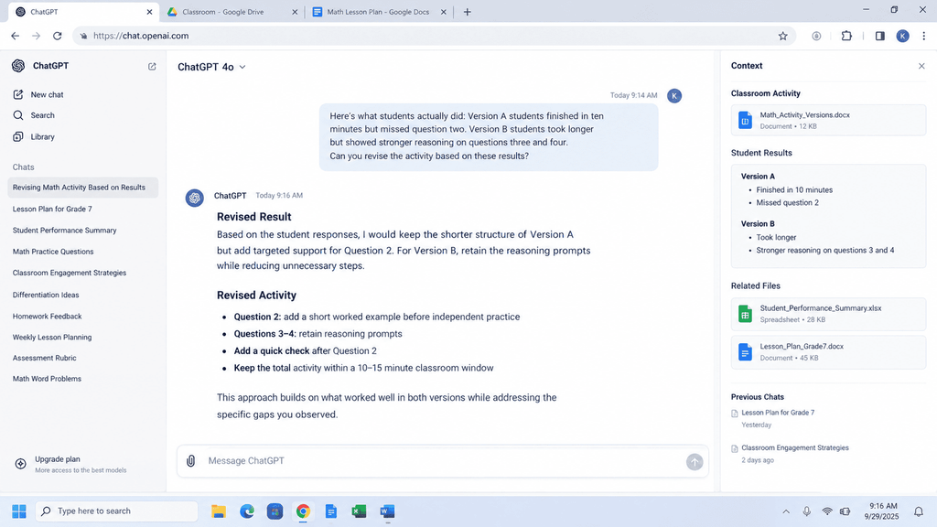937x527 pixels.
Task: Close the Classroom - Google Drive tab
Action: click(295, 12)
